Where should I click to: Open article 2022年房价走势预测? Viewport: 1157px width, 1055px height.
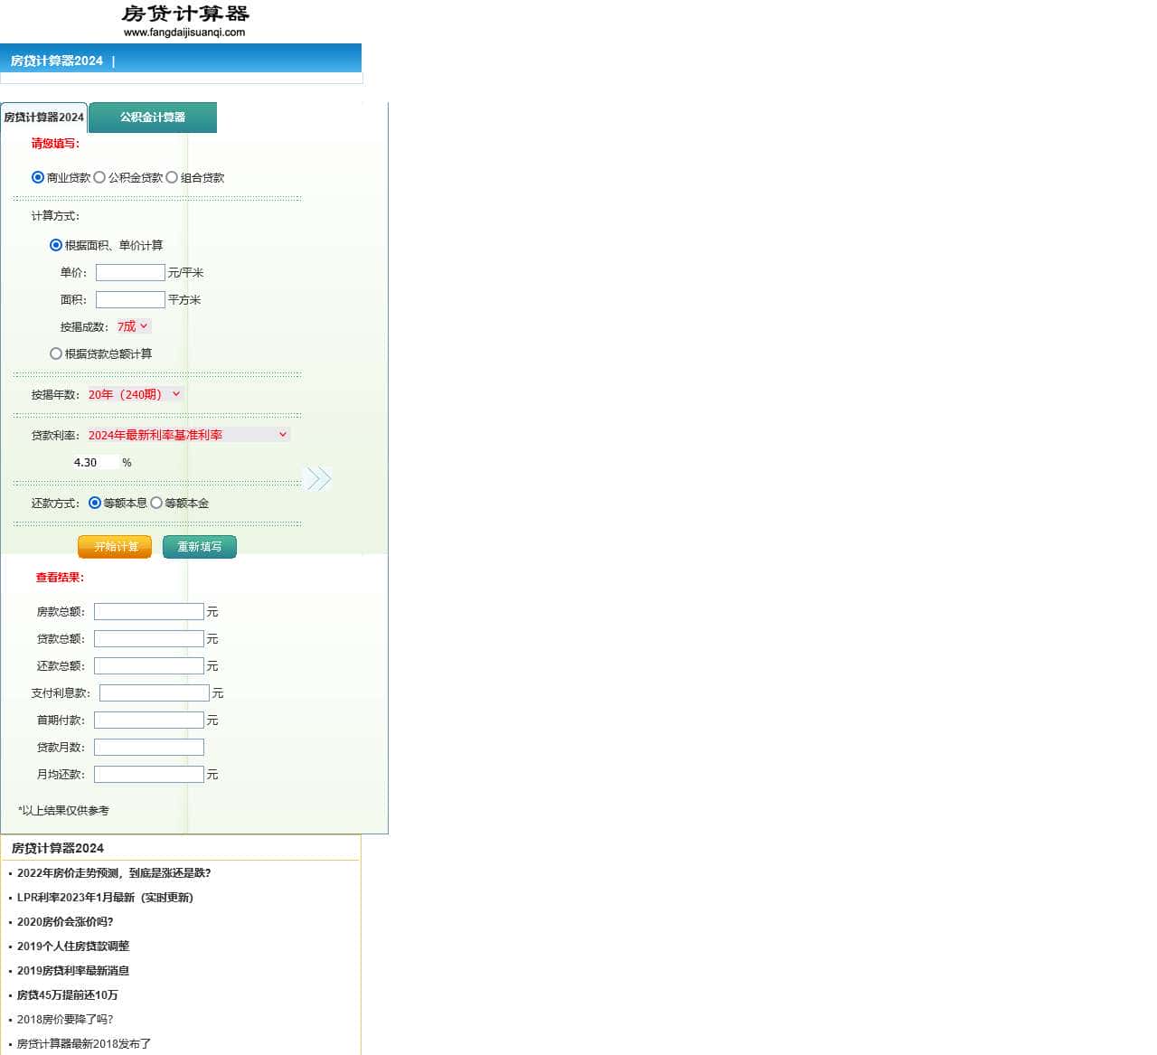114,873
